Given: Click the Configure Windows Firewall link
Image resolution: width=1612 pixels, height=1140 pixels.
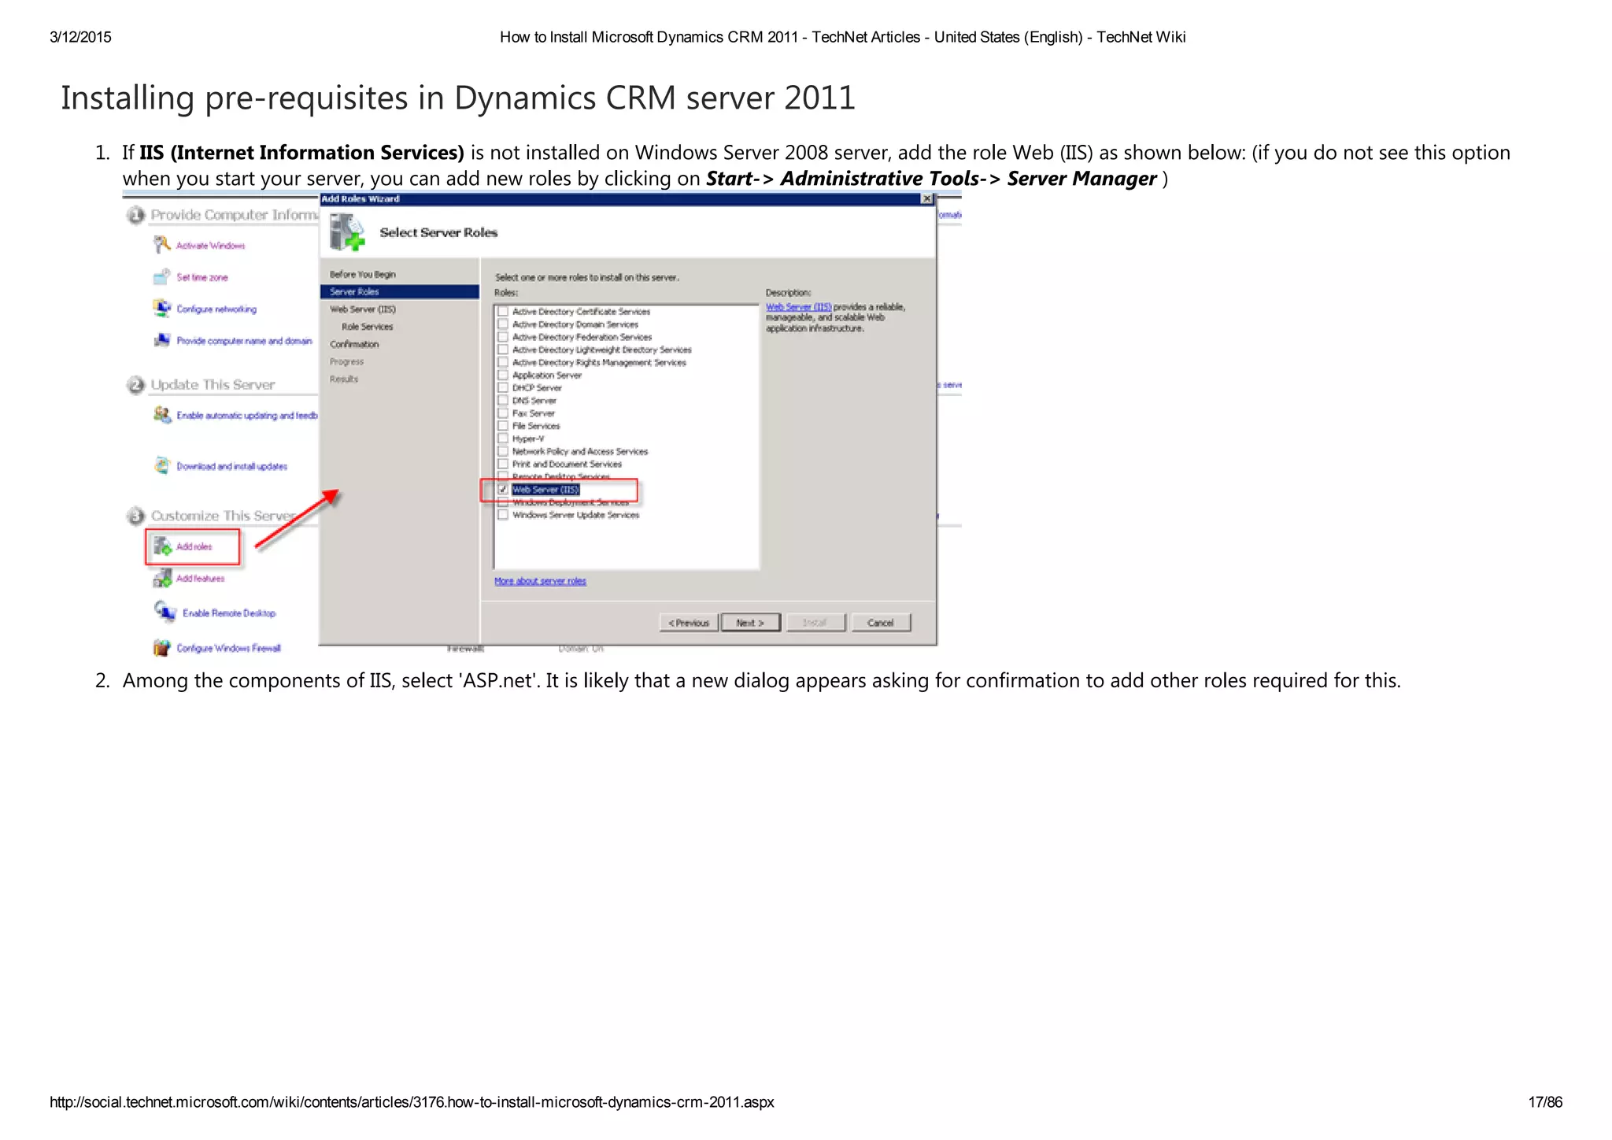Looking at the screenshot, I should coord(229,649).
